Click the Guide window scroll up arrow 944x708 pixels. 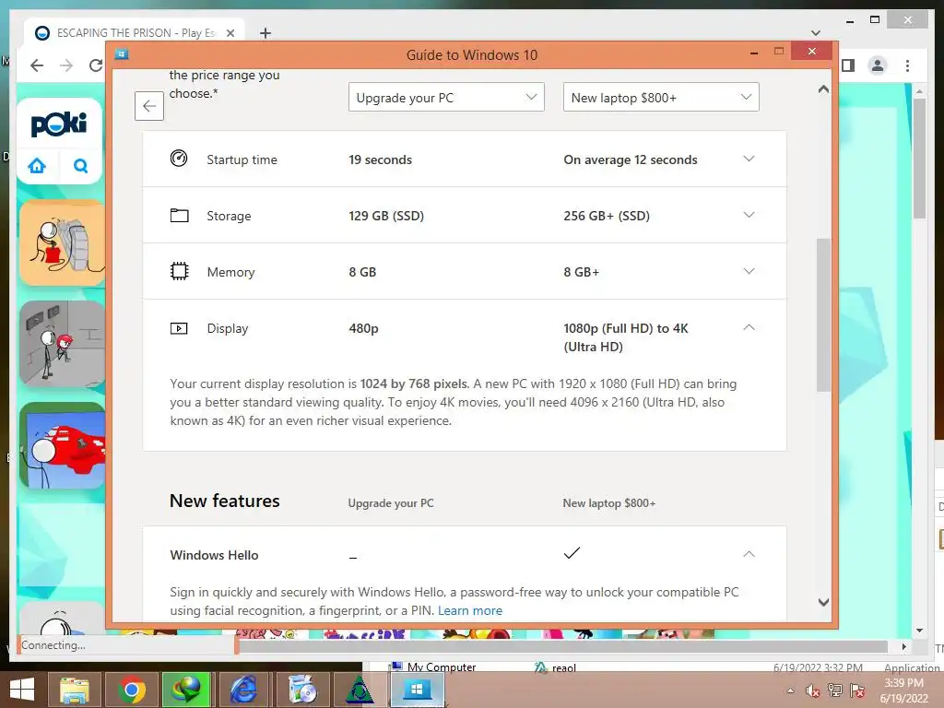[x=823, y=89]
